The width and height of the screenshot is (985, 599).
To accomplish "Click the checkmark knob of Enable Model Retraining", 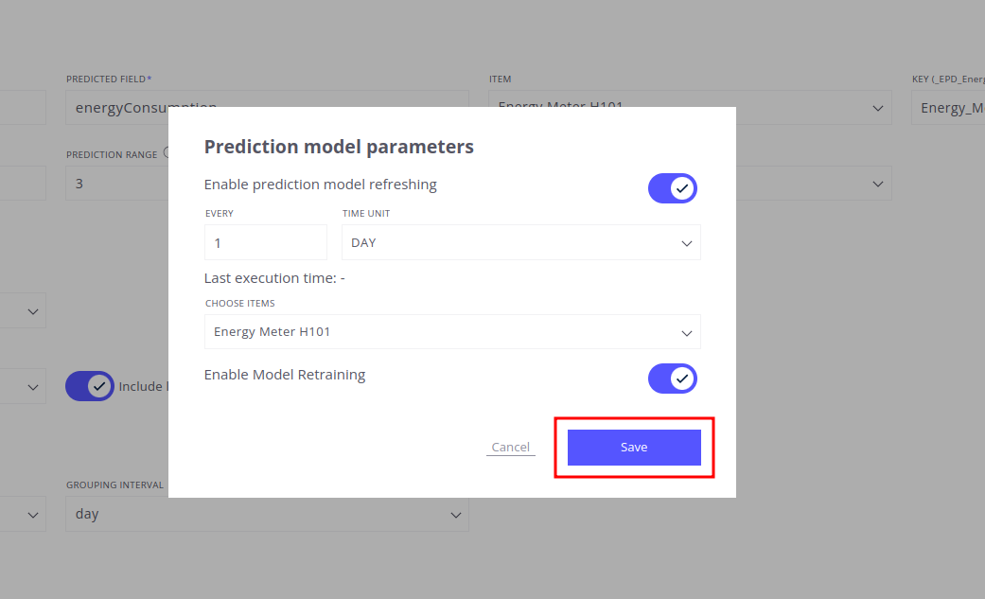I will tap(682, 379).
